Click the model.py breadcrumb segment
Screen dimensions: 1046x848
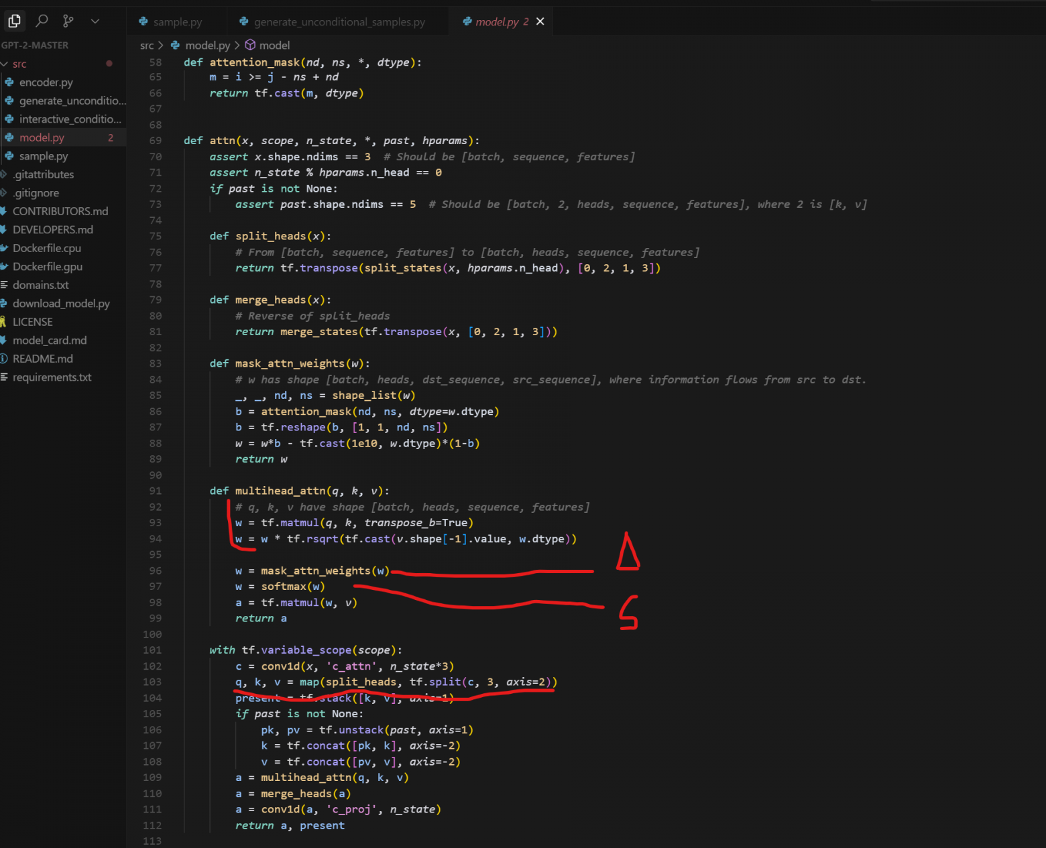click(x=207, y=46)
